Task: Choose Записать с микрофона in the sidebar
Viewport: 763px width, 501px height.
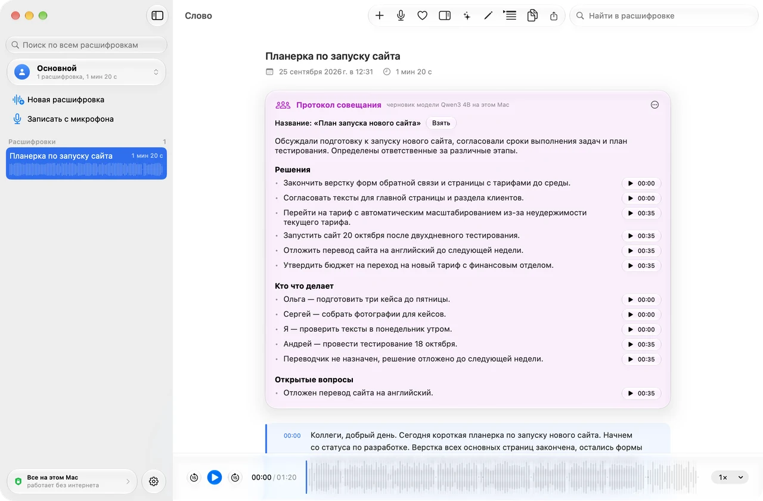Action: pyautogui.click(x=63, y=119)
